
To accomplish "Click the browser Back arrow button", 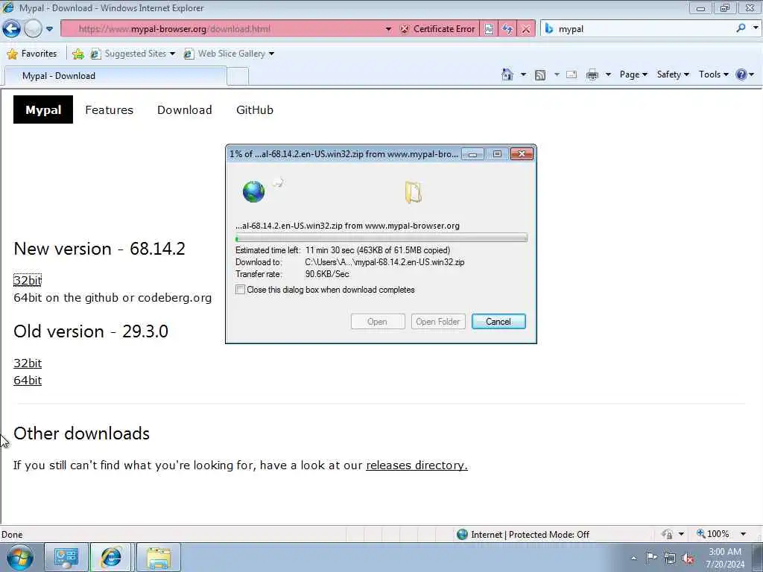I will click(11, 29).
